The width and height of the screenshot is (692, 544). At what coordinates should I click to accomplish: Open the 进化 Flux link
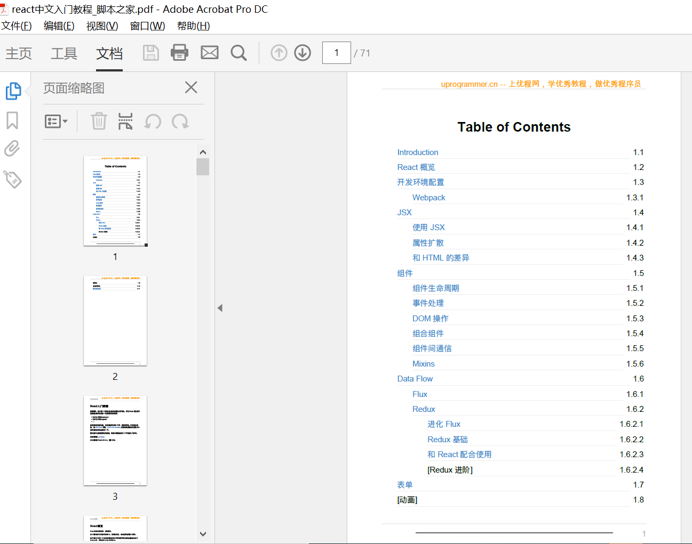pos(444,424)
